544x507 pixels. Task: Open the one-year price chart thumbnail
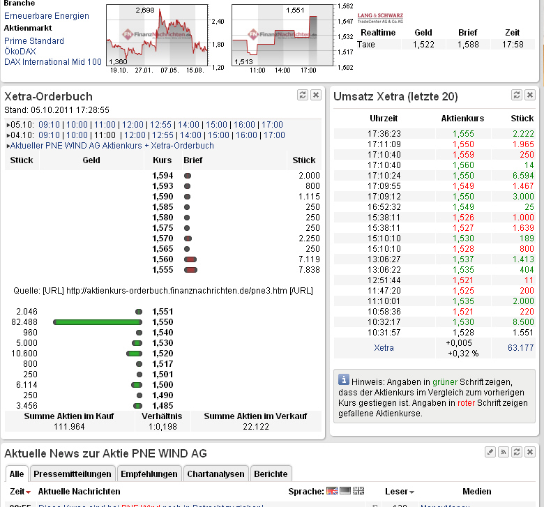(157, 35)
